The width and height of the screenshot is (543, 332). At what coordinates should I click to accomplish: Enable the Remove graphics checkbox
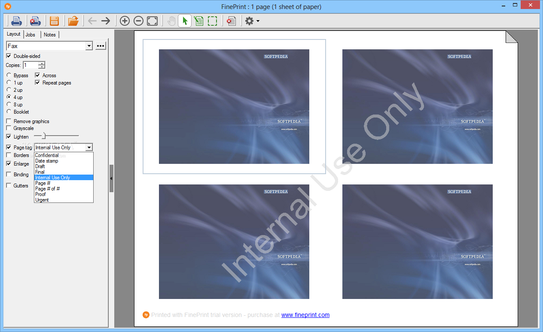pyautogui.click(x=9, y=121)
